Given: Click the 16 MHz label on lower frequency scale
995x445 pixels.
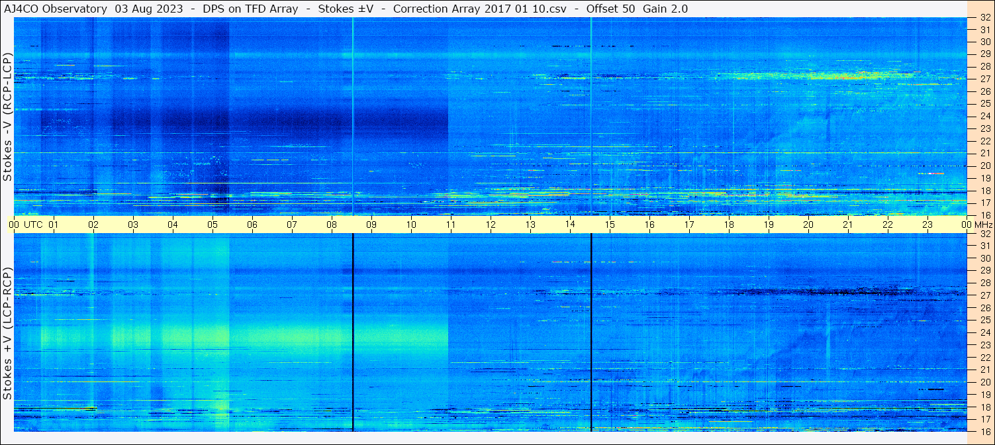Looking at the screenshot, I should coord(984,431).
